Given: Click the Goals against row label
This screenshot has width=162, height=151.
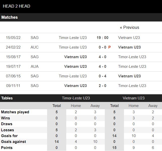Looking at the screenshot, I should (x=13, y=142).
